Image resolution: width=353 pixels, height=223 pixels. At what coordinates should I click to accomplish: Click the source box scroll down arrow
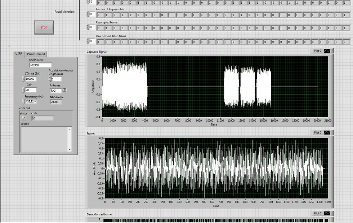70,149
